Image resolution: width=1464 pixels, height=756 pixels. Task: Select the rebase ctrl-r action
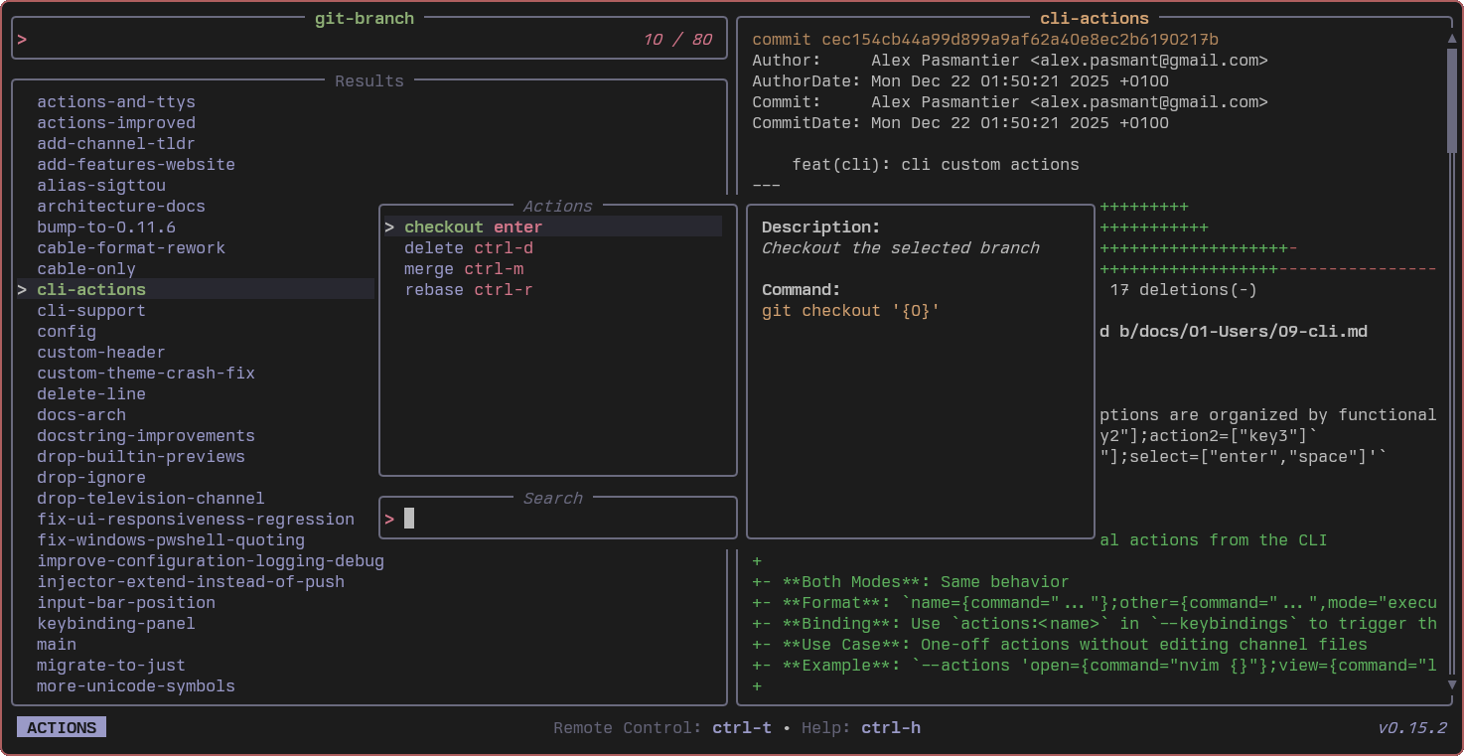[468, 290]
